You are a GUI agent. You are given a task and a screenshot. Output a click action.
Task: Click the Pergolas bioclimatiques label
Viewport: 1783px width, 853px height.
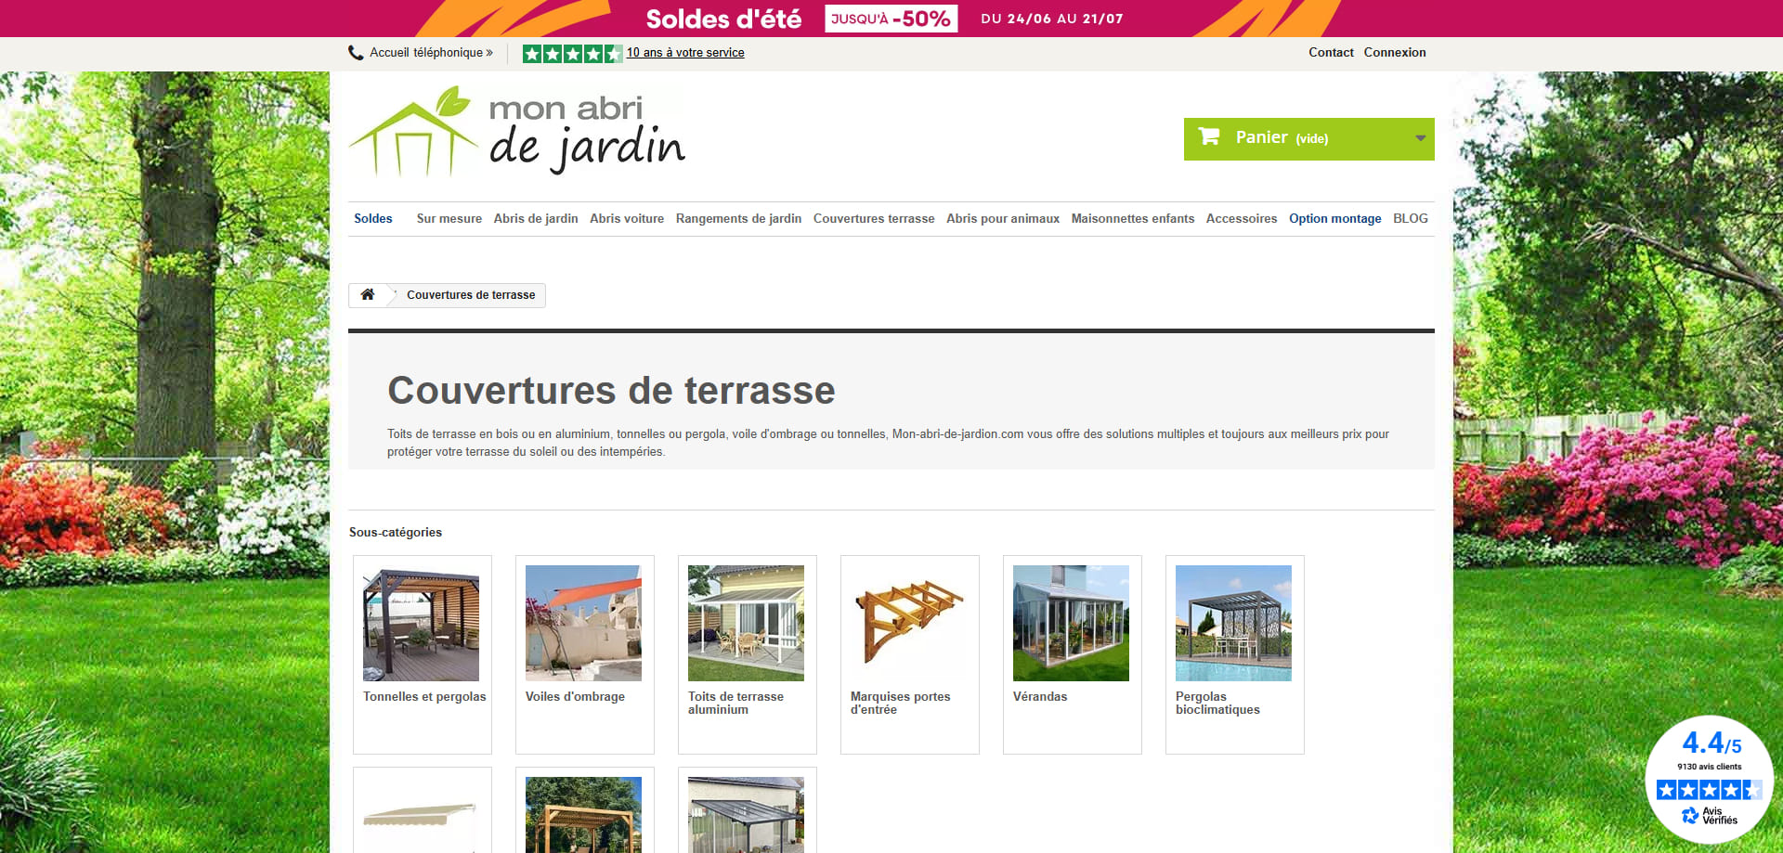(x=1217, y=704)
